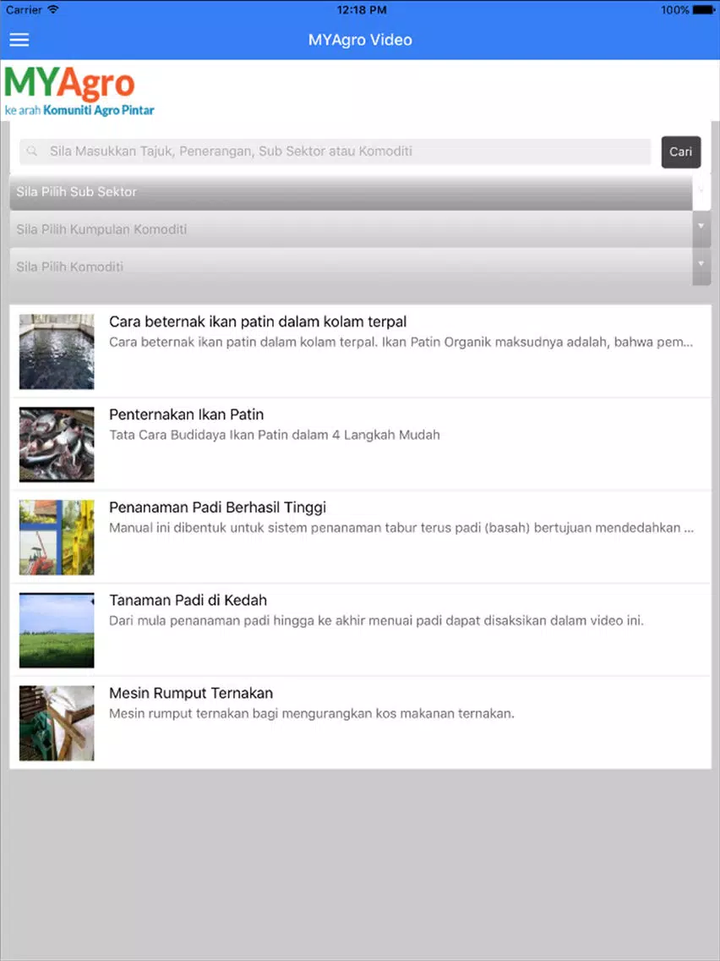The height and width of the screenshot is (961, 720).
Task: Click arrow on Pilih Komoditi selector
Action: click(701, 264)
